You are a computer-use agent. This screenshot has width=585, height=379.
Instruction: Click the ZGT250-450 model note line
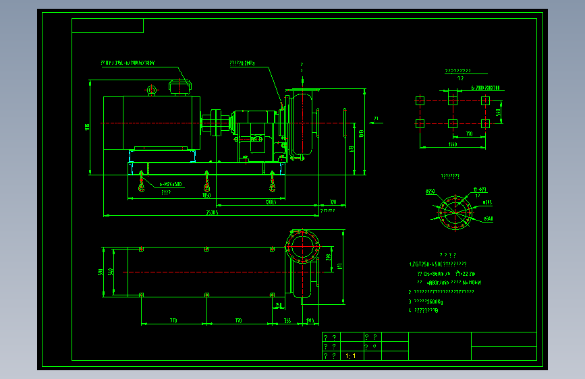pos(438,264)
